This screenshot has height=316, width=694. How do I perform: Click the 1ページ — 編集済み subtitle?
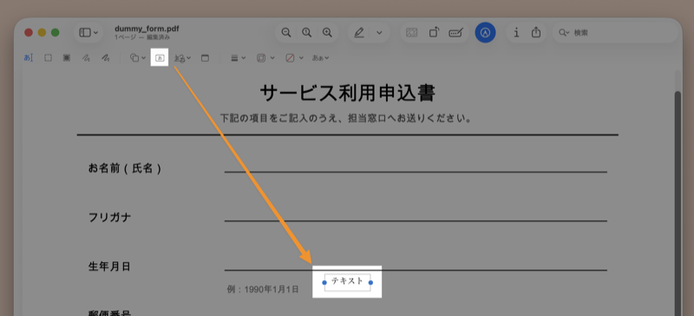click(142, 37)
